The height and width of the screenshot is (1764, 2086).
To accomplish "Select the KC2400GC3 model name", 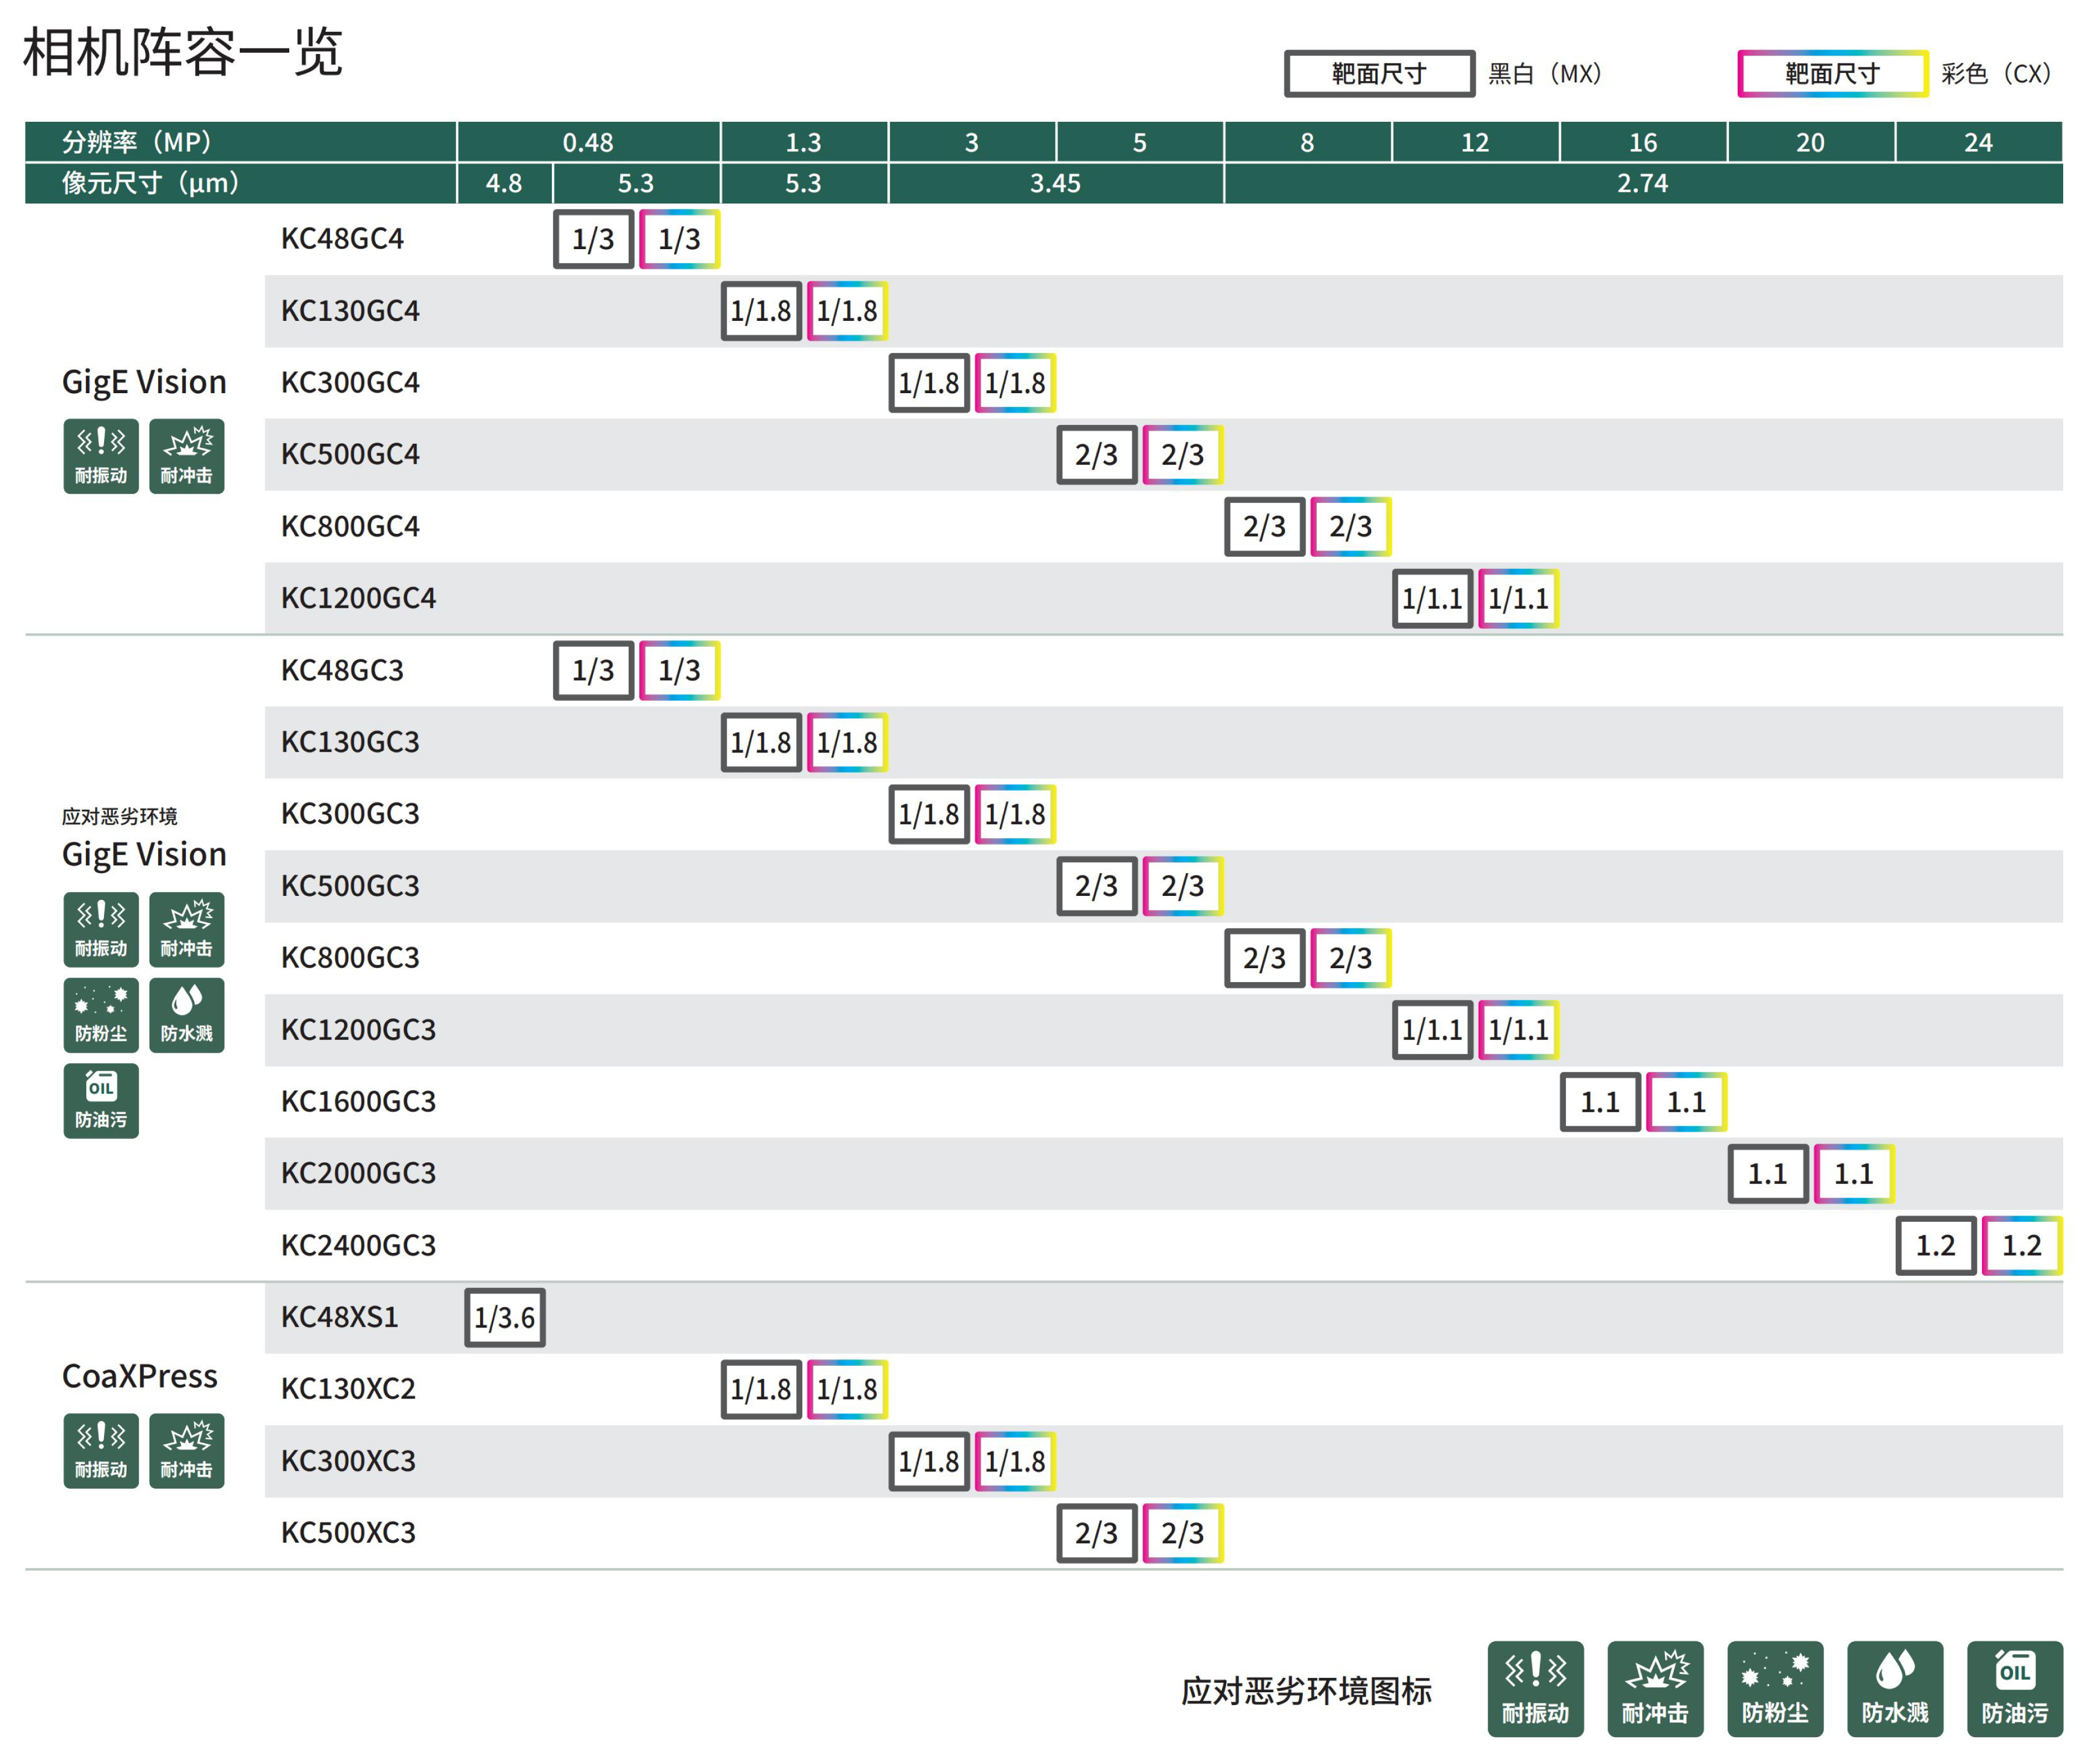I will 358,1245.
